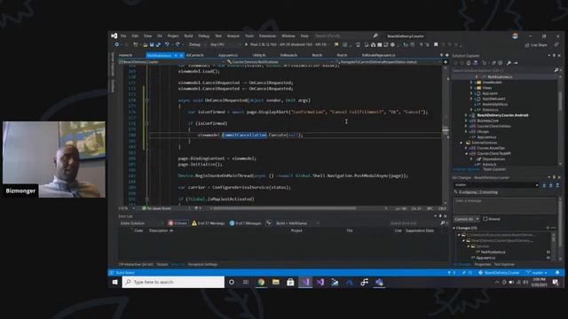Image resolution: width=568 pixels, height=319 pixels.
Task: Click the Visual Studio search box
Action: tap(346, 35)
